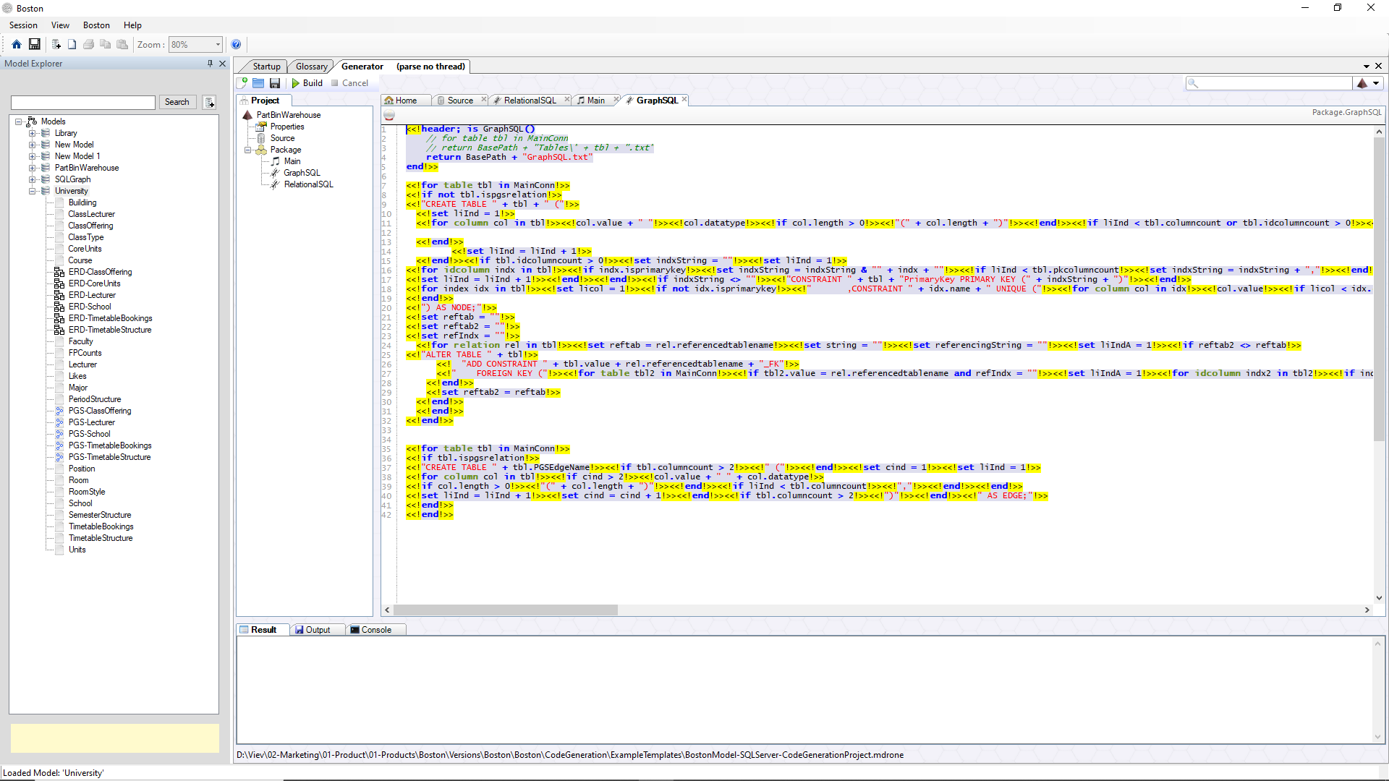This screenshot has width=1389, height=781.
Task: Click the Save floppy icon in the main toolbar
Action: point(34,45)
